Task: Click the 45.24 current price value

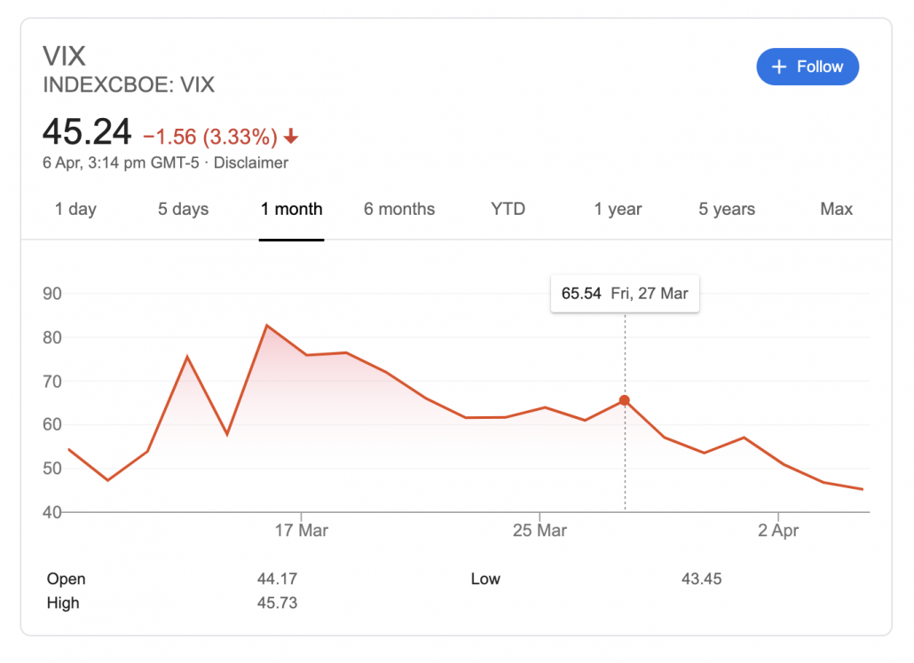Action: point(87,132)
